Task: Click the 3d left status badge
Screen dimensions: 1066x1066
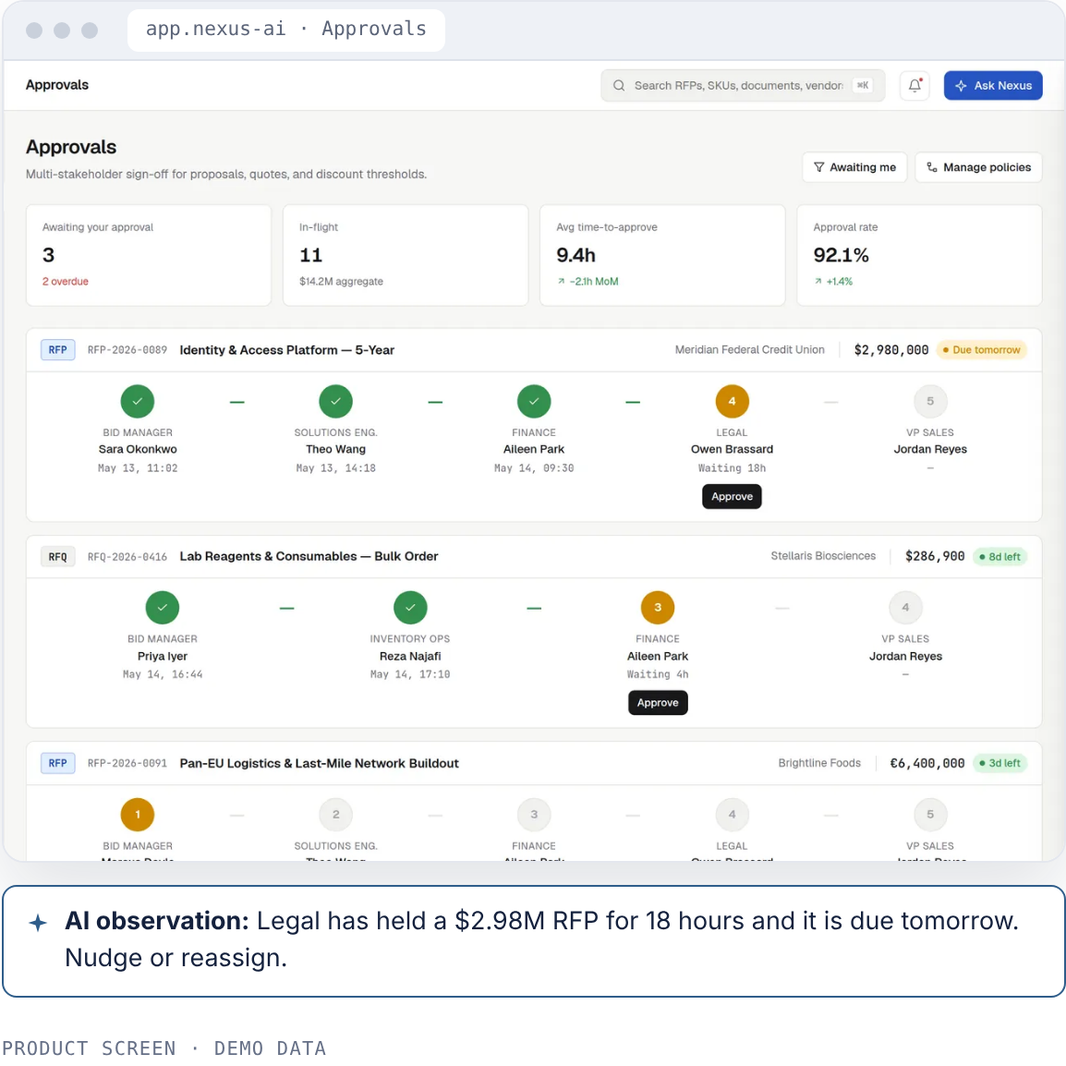Action: [x=999, y=763]
